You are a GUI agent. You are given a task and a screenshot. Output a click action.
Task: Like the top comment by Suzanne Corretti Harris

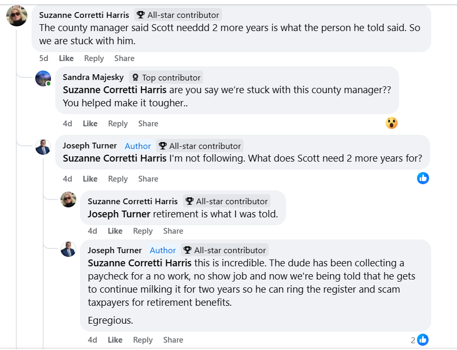[x=66, y=58]
